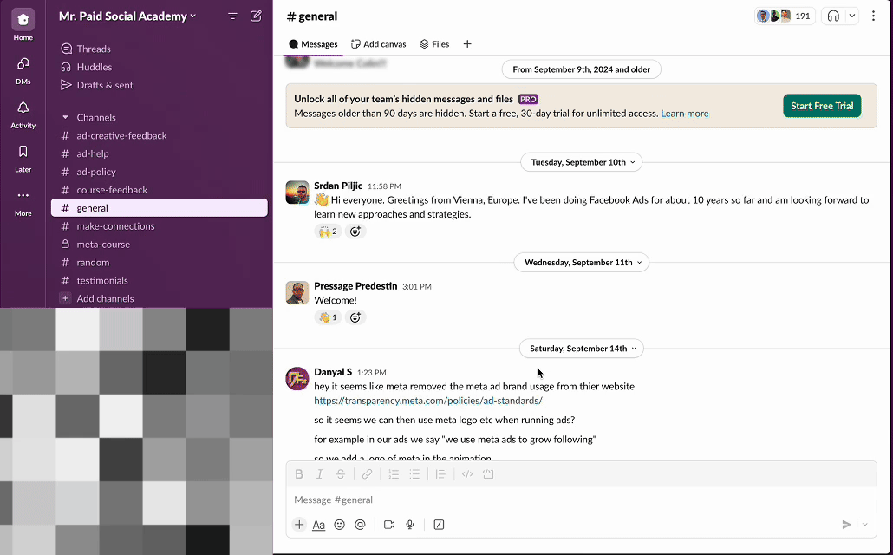
Task: Open the testimonials channel
Action: tap(159, 281)
